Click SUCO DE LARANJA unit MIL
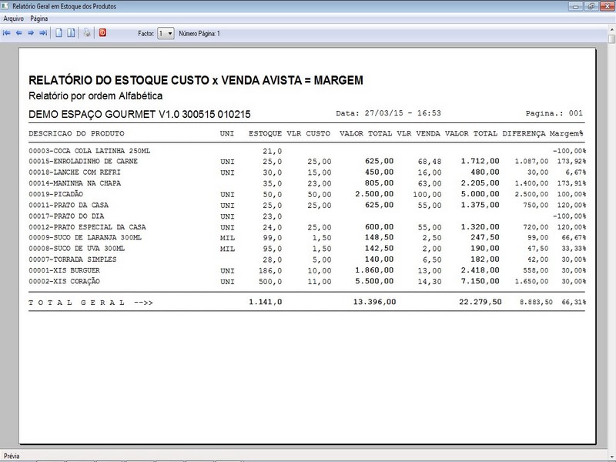 tap(227, 238)
